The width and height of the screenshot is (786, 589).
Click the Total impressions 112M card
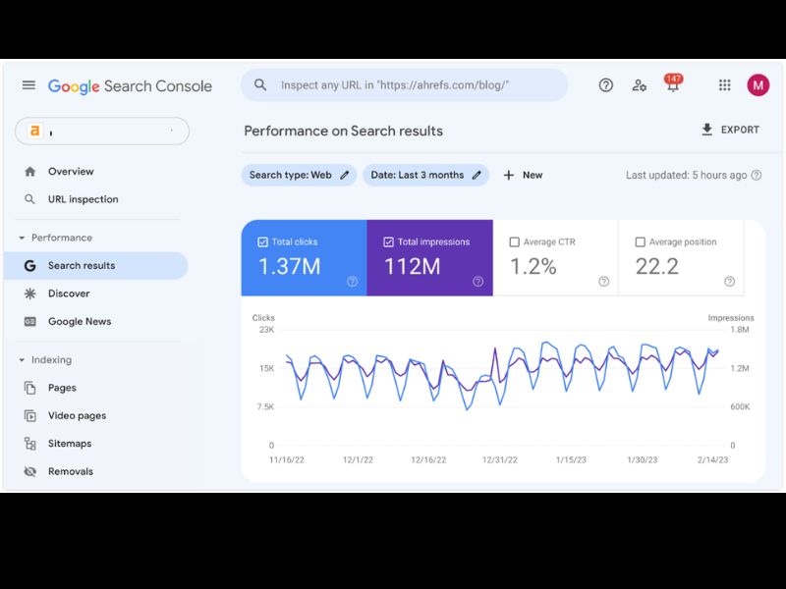(x=429, y=258)
